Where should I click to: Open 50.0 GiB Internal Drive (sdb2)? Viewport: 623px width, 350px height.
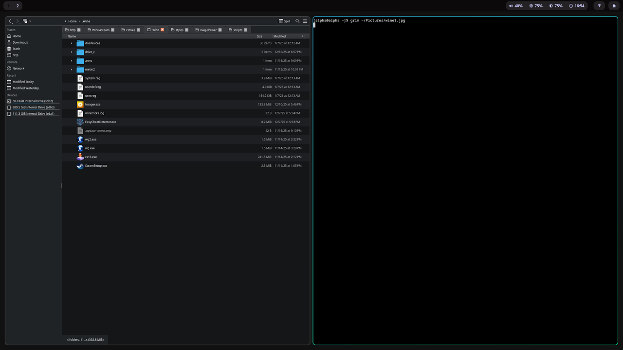click(x=33, y=101)
